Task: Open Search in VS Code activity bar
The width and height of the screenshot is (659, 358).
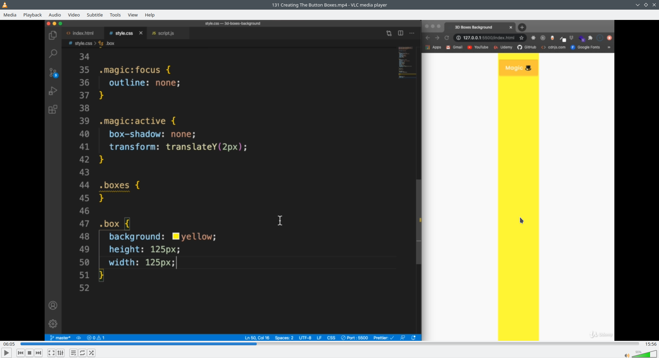Action: (53, 54)
